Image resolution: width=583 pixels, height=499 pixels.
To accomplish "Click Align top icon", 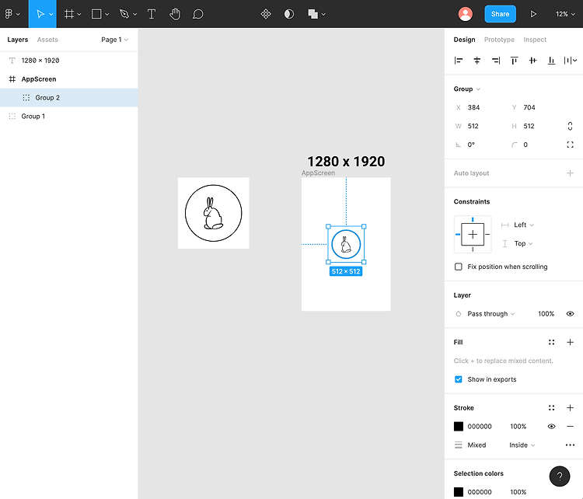I will point(515,60).
